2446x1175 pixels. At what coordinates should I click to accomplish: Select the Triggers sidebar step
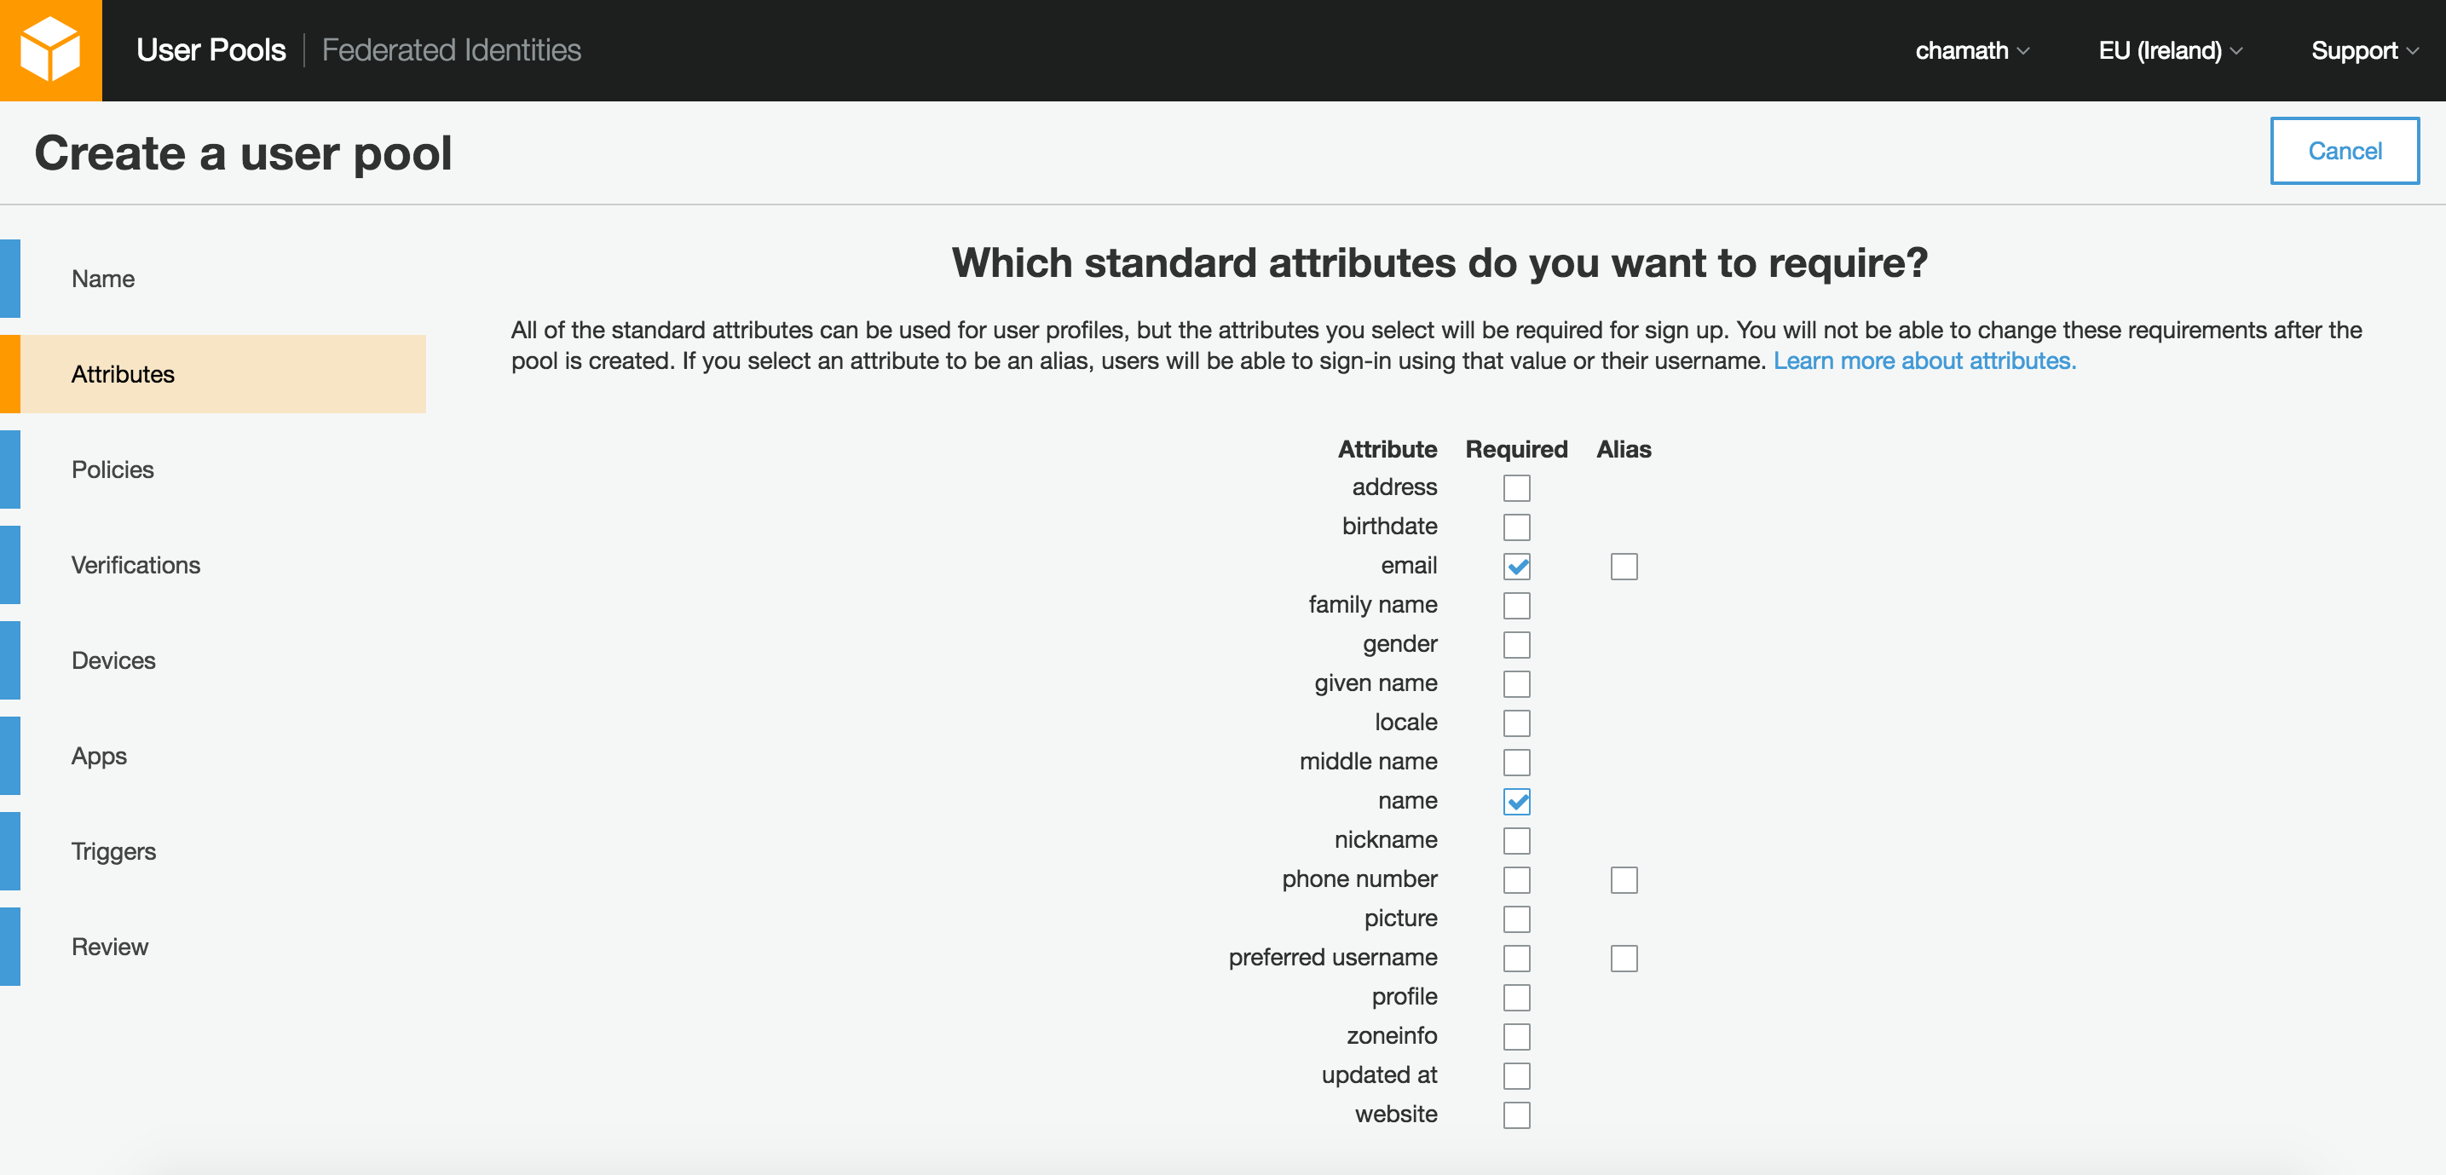click(x=113, y=851)
